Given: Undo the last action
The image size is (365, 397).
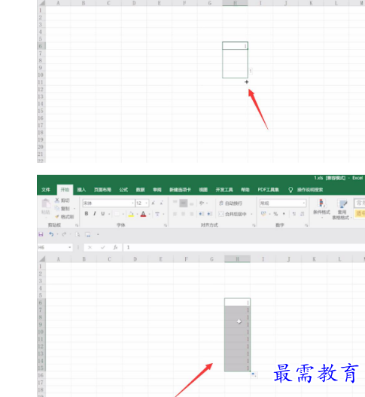Looking at the screenshot, I should click(51, 234).
